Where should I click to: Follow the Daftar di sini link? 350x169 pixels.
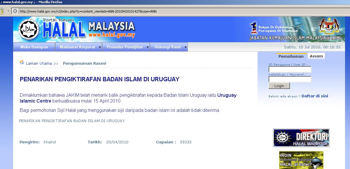click(x=315, y=96)
